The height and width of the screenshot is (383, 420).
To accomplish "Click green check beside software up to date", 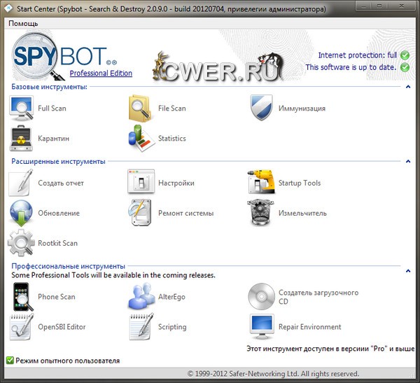I will pyautogui.click(x=405, y=67).
